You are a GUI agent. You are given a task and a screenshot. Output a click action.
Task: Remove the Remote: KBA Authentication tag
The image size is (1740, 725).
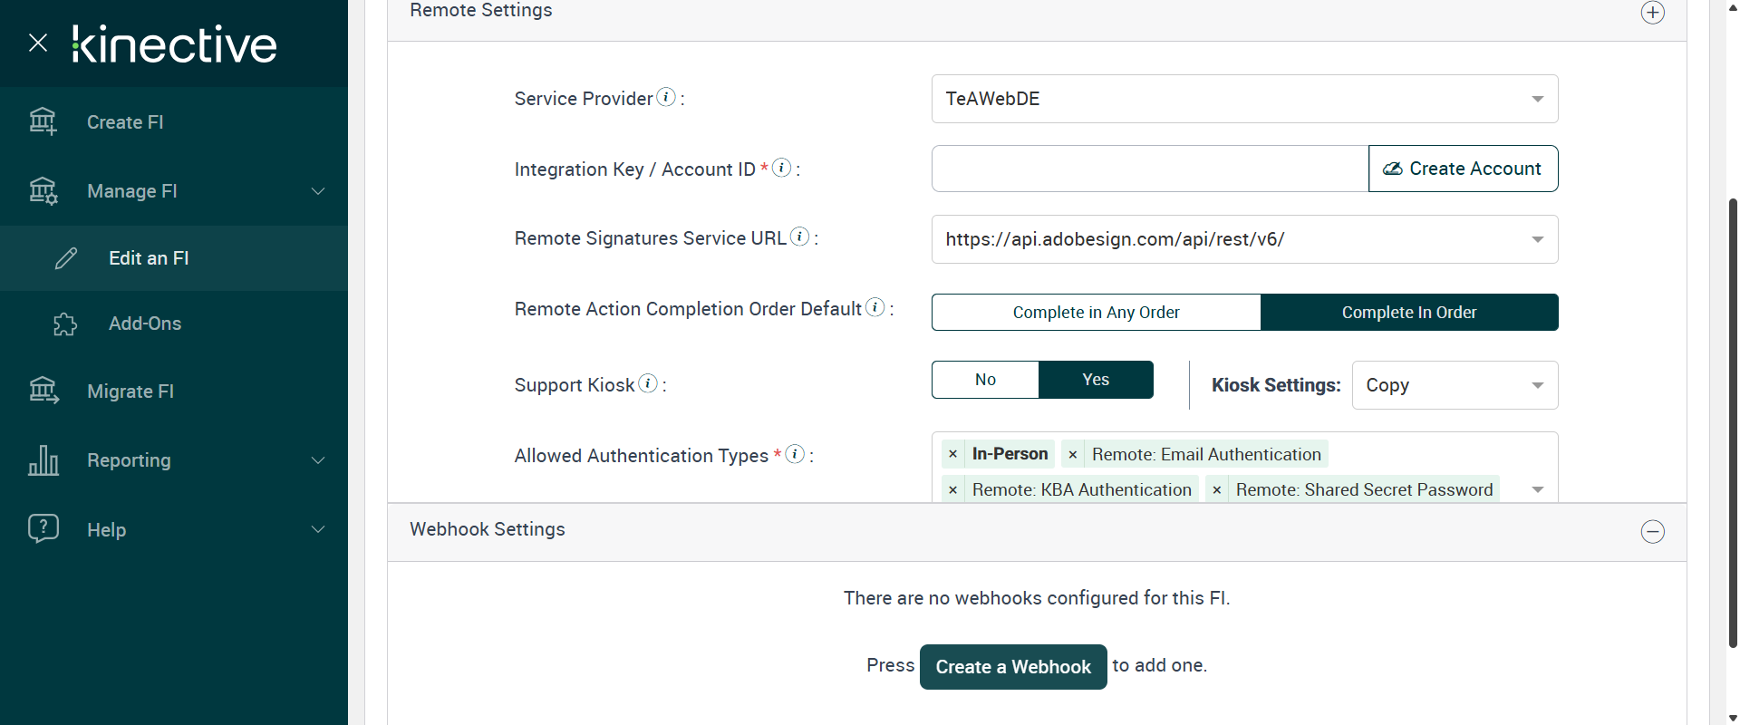pyautogui.click(x=952, y=490)
